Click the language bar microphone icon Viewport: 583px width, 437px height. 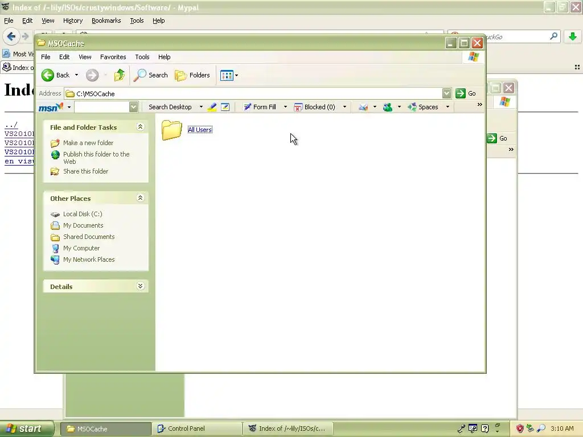[461, 429]
